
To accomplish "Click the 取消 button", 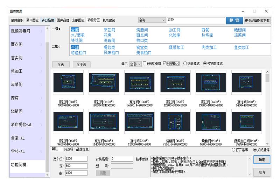I will (x=262, y=172).
